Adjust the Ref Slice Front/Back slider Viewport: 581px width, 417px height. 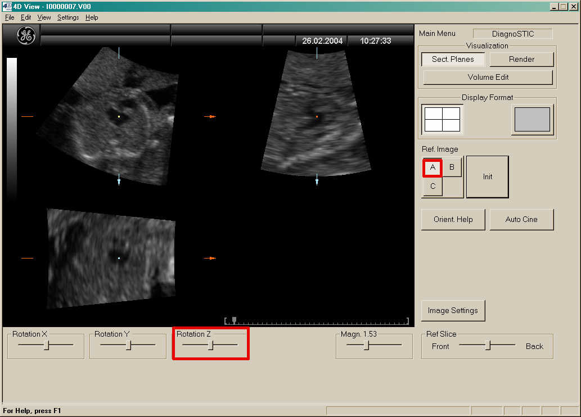[488, 345]
